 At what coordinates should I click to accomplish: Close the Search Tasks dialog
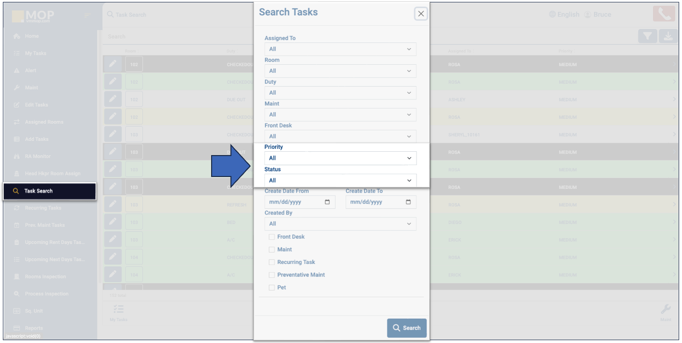(421, 14)
